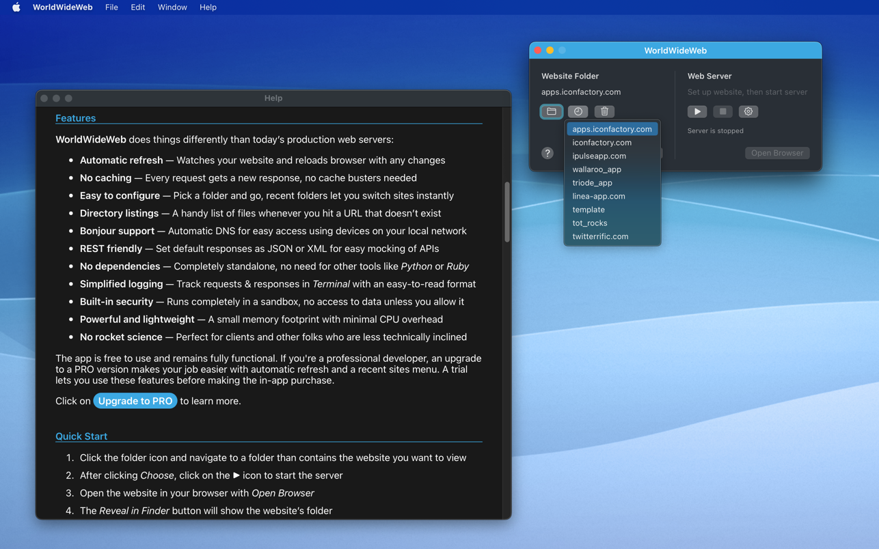Click the "Web Server" label
879x549 pixels.
709,76
